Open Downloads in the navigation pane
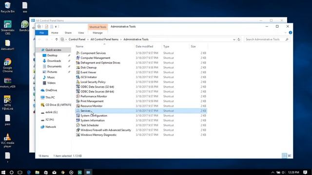The width and height of the screenshot is (312, 175). [54, 61]
